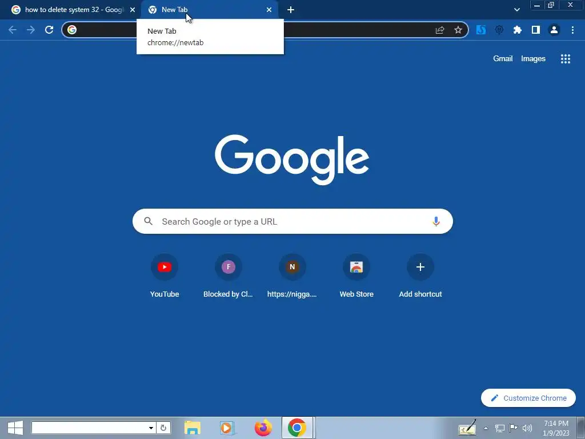Close the how to delete system 32 tab
The width and height of the screenshot is (585, 439).
tap(133, 10)
